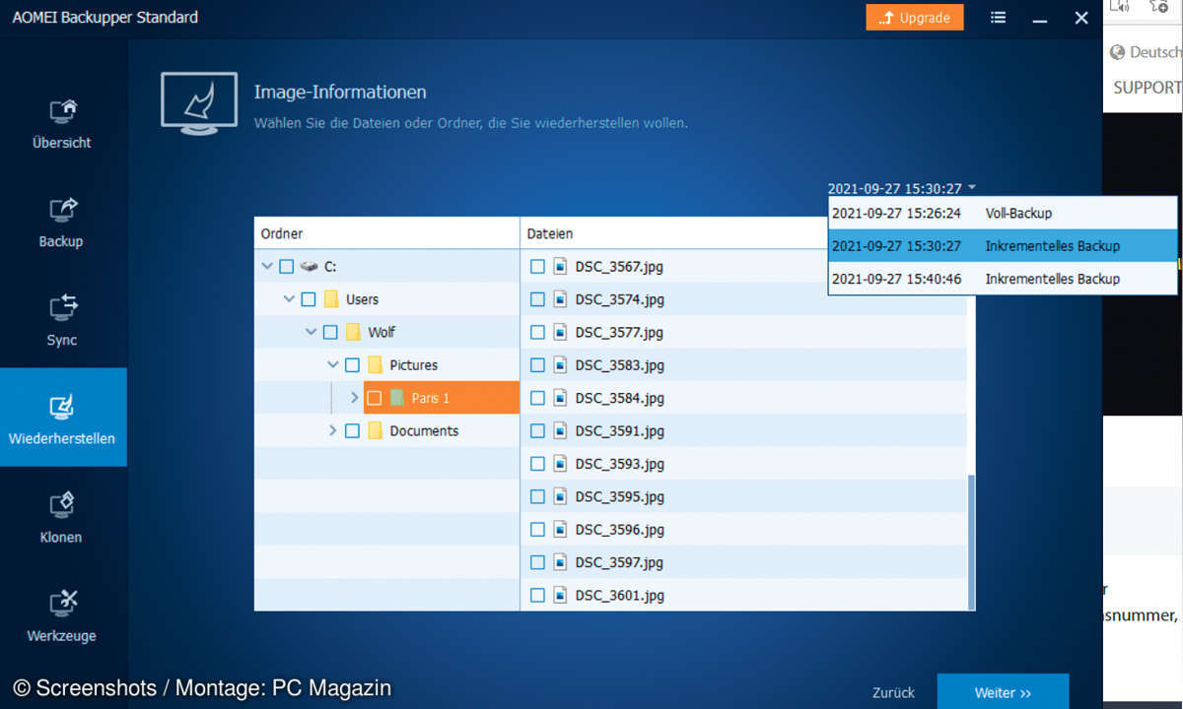Select the DSC_3593.jpg file name

(620, 464)
